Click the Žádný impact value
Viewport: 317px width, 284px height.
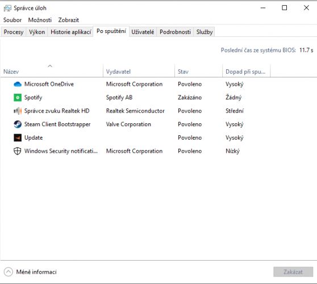[233, 98]
